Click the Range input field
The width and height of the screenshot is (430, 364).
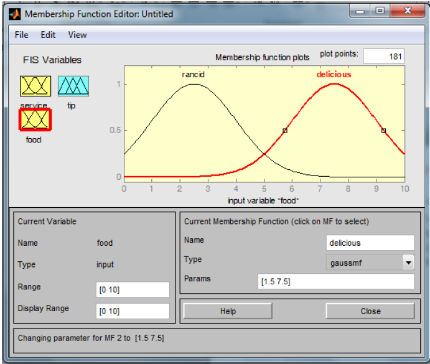pos(133,289)
